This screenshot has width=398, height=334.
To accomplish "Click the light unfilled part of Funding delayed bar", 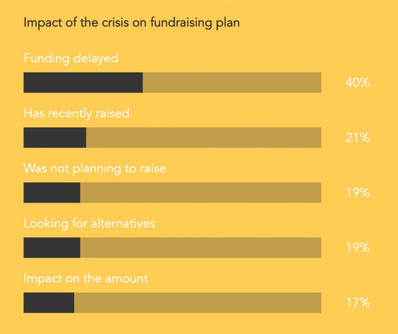I will (232, 82).
